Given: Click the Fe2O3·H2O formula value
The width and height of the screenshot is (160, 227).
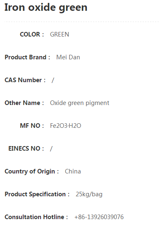Looking at the screenshot, I should (x=65, y=126).
